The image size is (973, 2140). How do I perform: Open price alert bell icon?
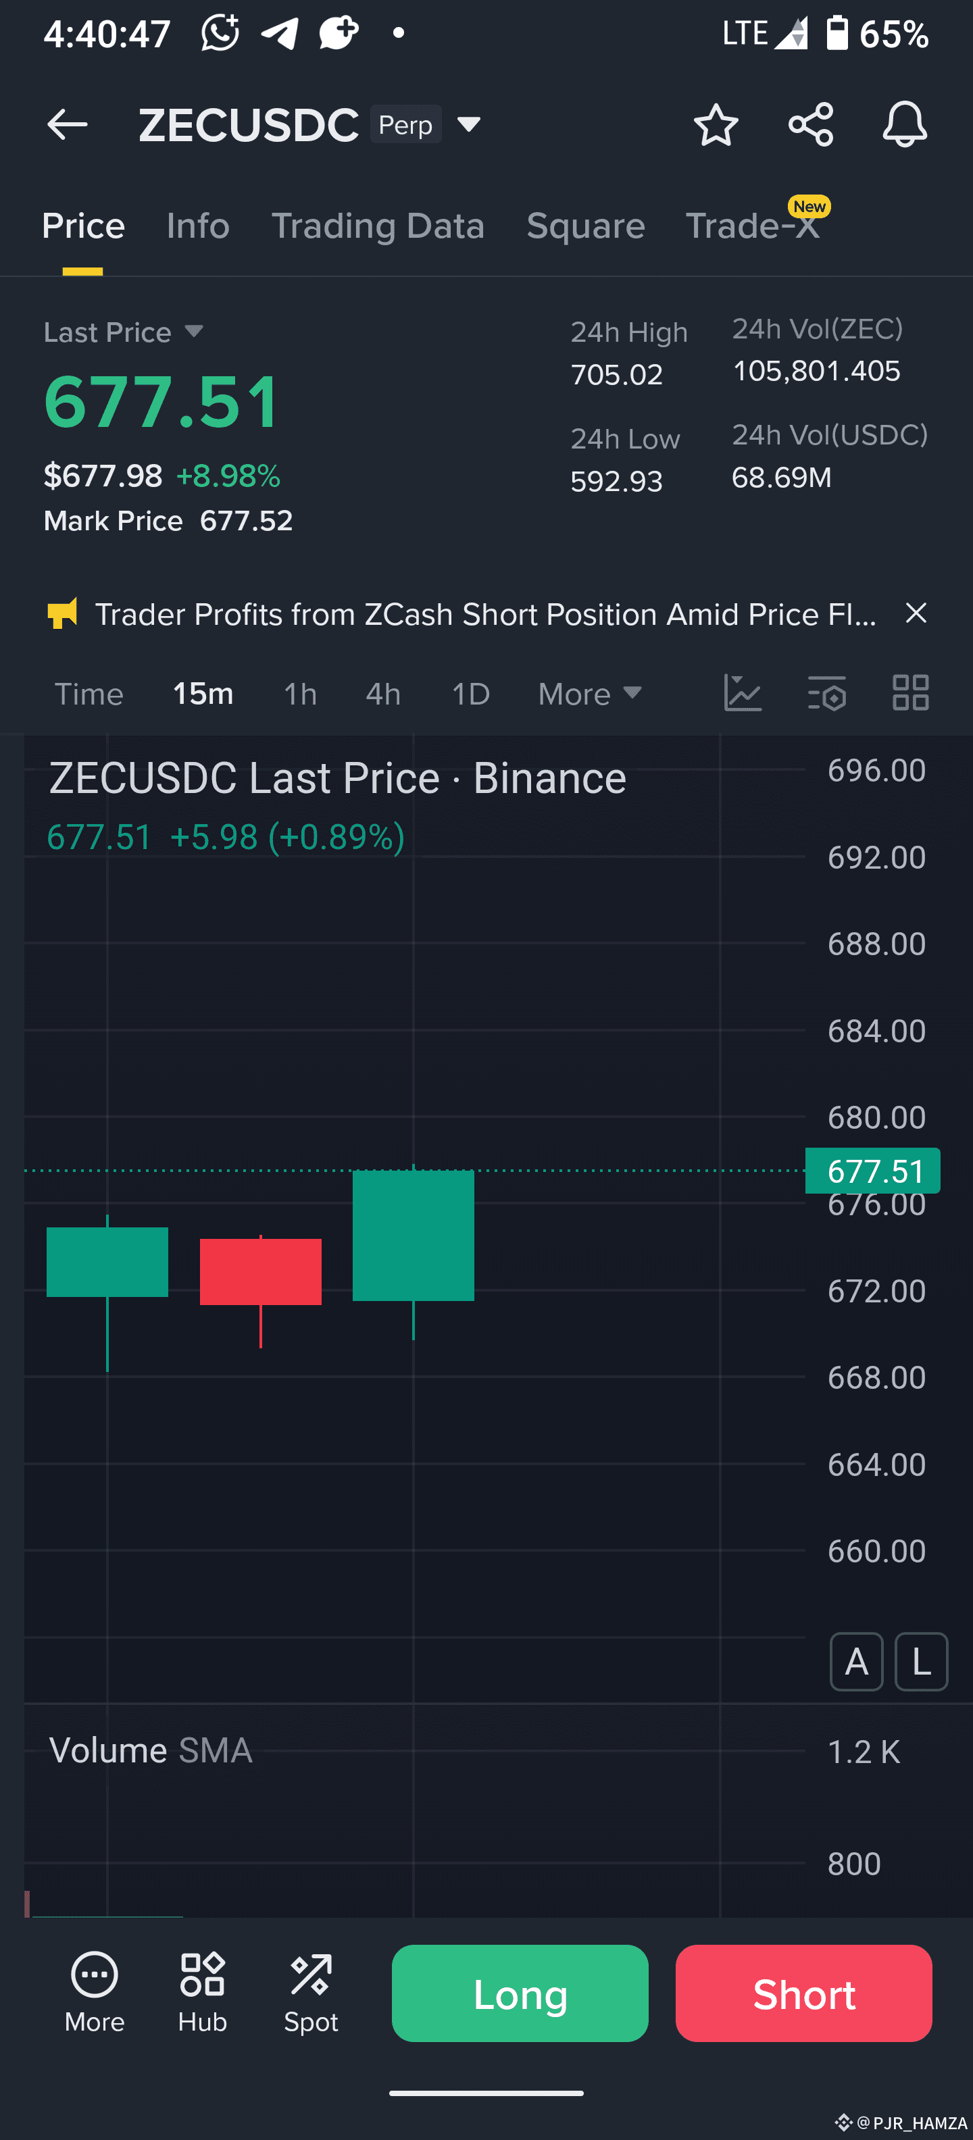point(904,124)
